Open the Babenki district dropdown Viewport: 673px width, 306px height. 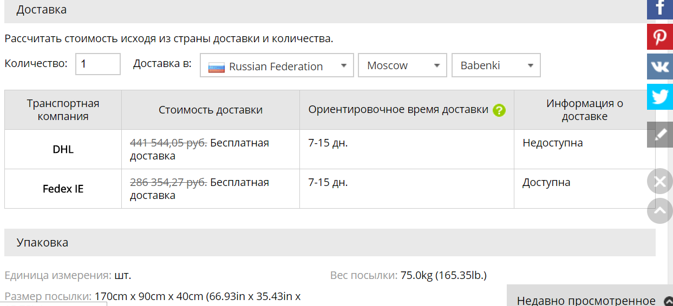click(496, 65)
